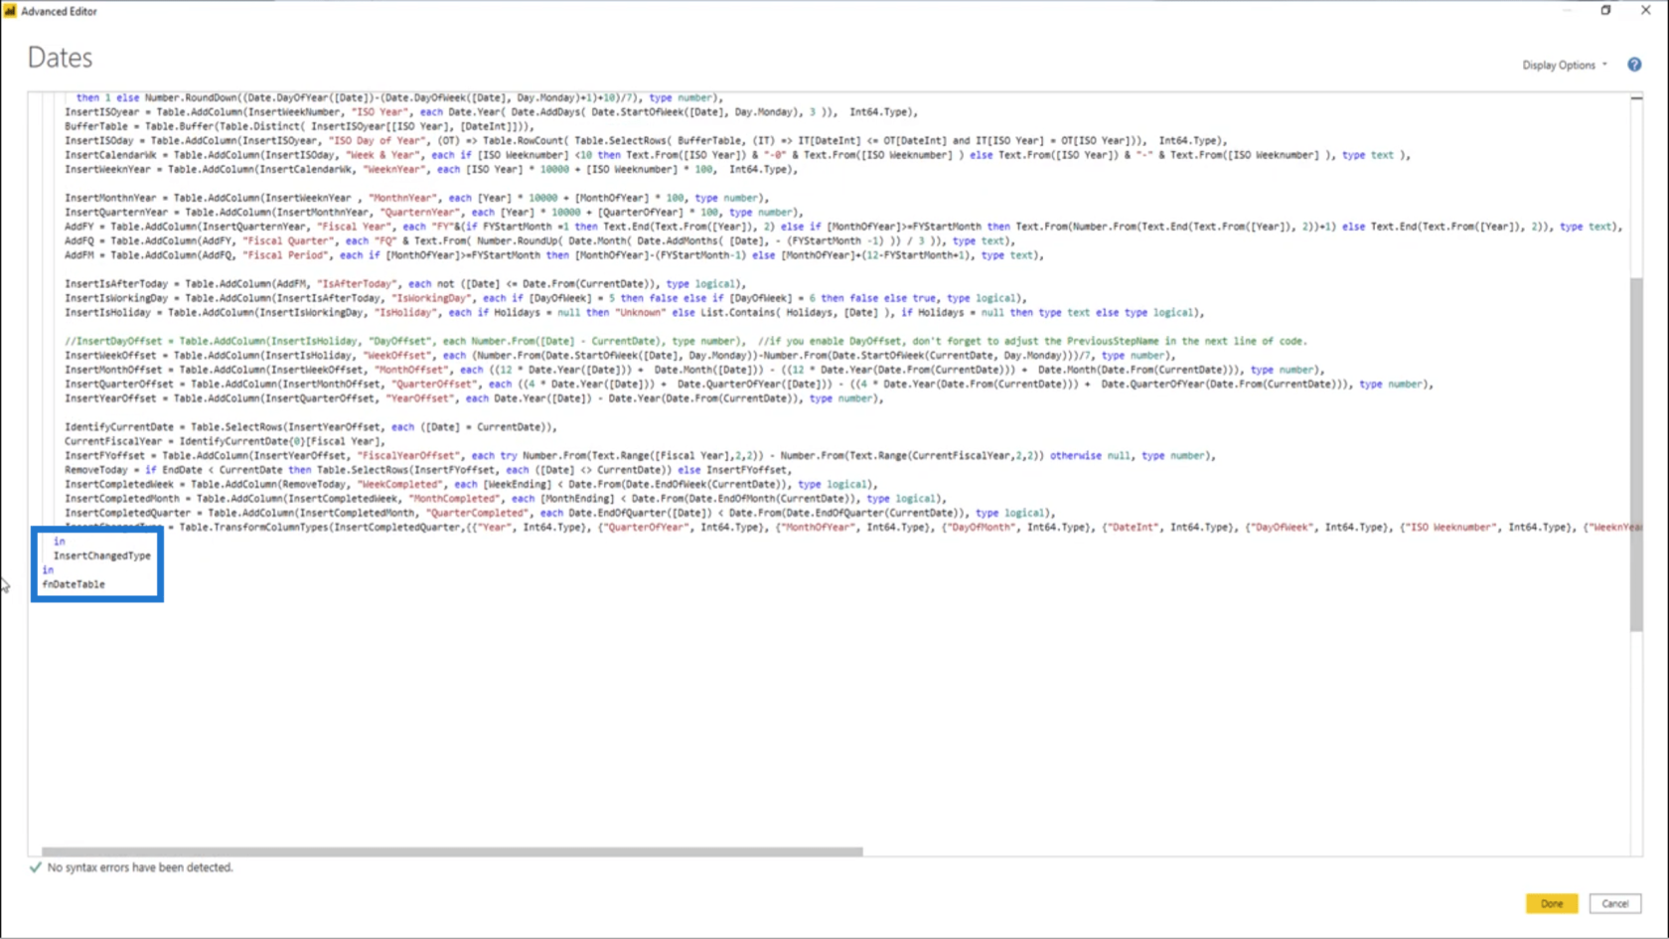Click the 'InsertYearOffset' step name
The width and height of the screenshot is (1669, 939).
110,398
